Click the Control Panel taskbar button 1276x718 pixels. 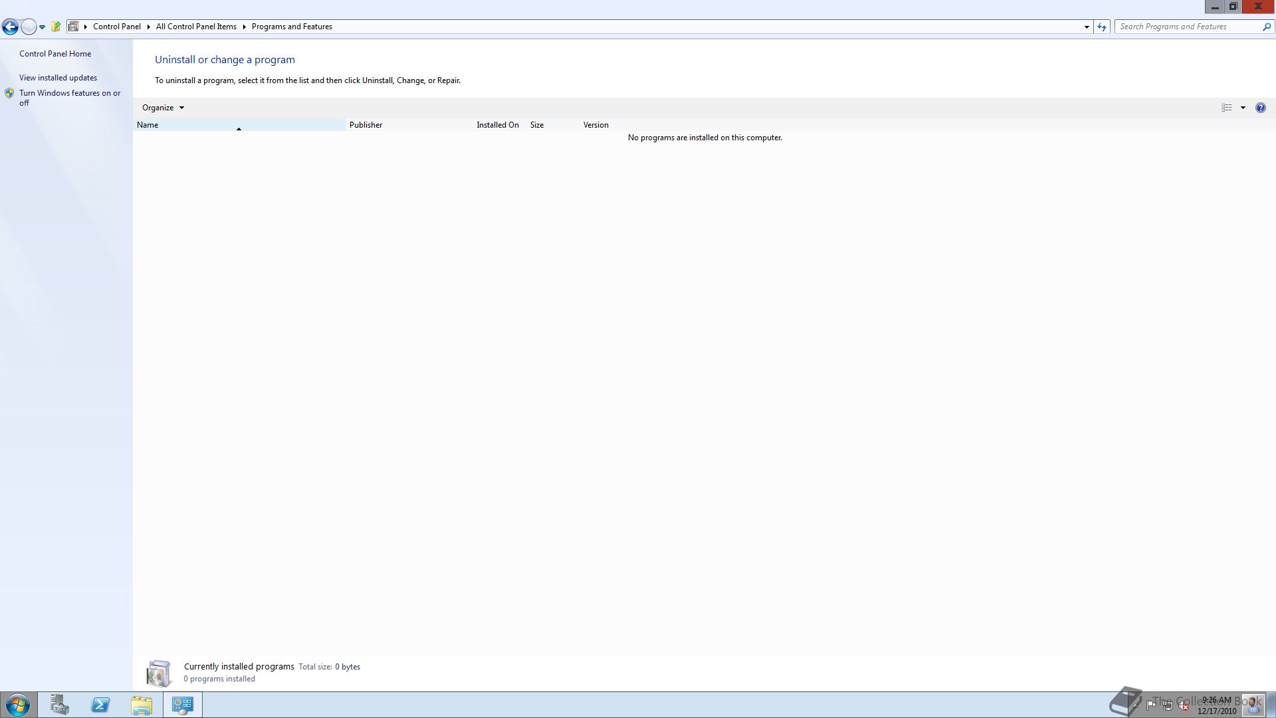[183, 705]
